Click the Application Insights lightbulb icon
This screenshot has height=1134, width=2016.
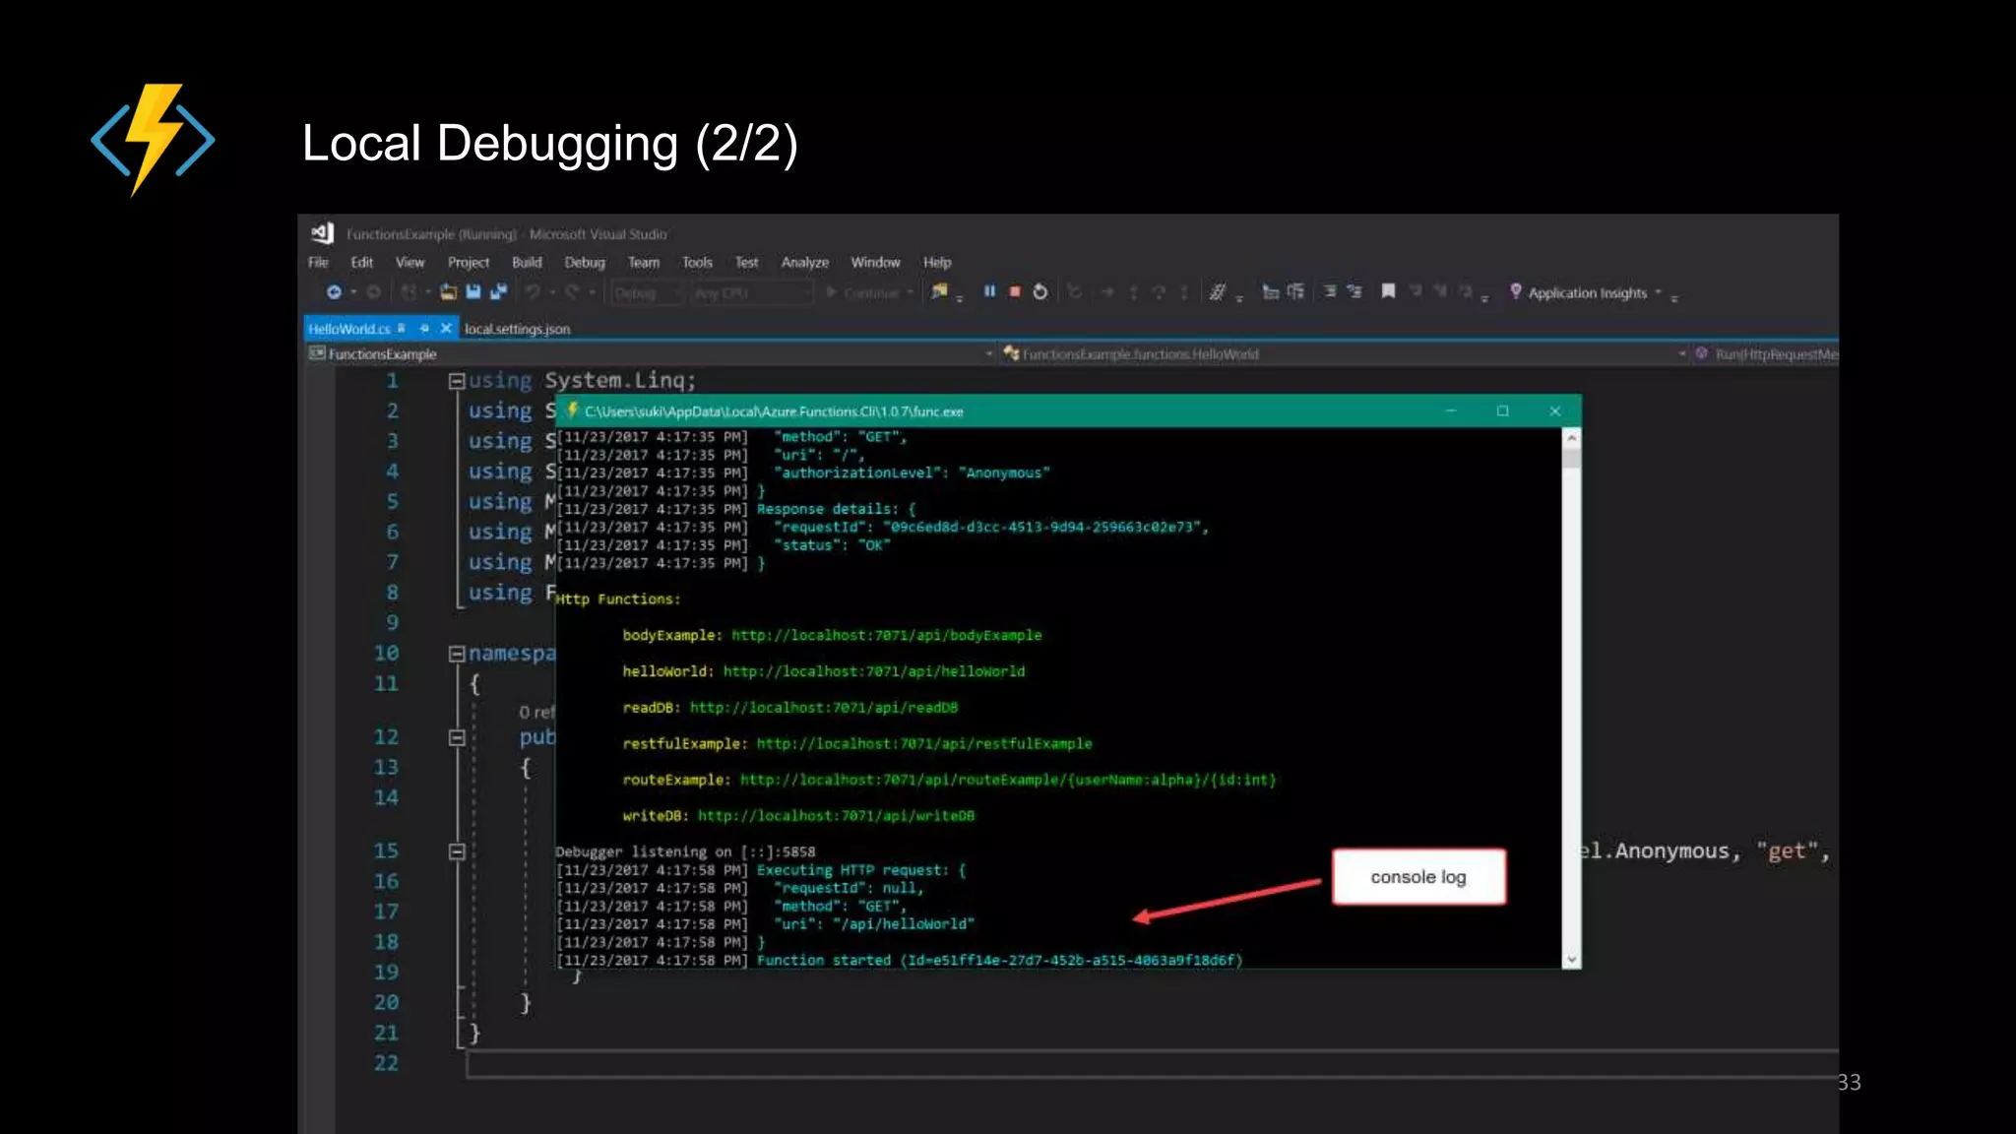point(1516,291)
